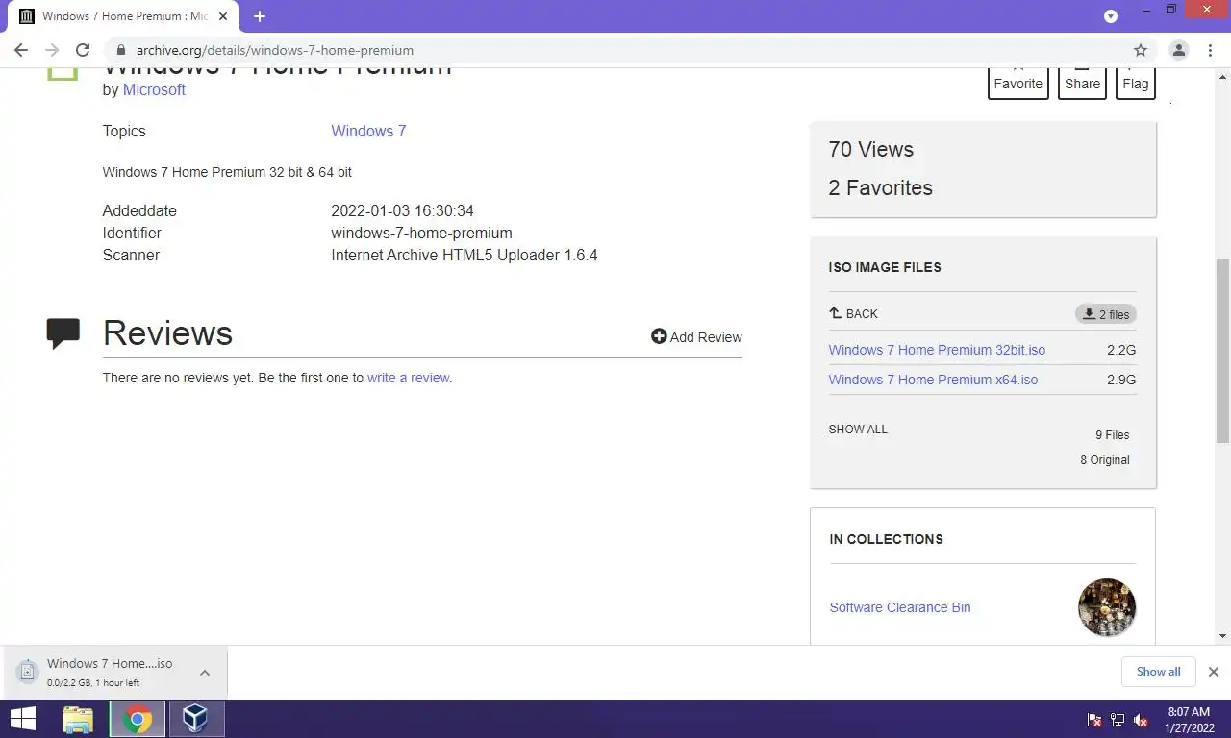Viewport: 1231px width, 738px height.
Task: Click the Share button
Action: tap(1082, 83)
